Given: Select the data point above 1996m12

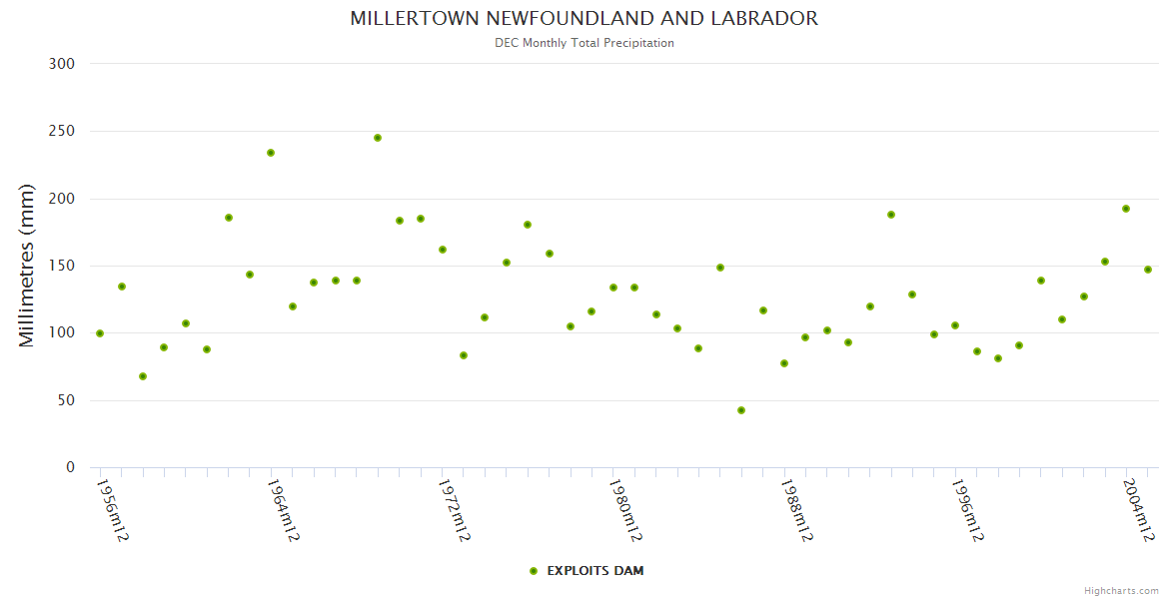Looking at the screenshot, I should [955, 325].
